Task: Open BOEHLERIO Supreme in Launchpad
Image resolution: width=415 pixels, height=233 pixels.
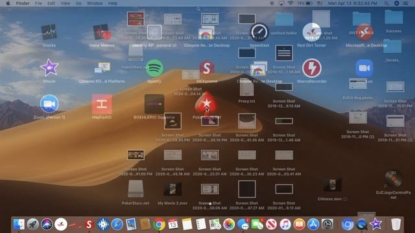Action: (154, 104)
